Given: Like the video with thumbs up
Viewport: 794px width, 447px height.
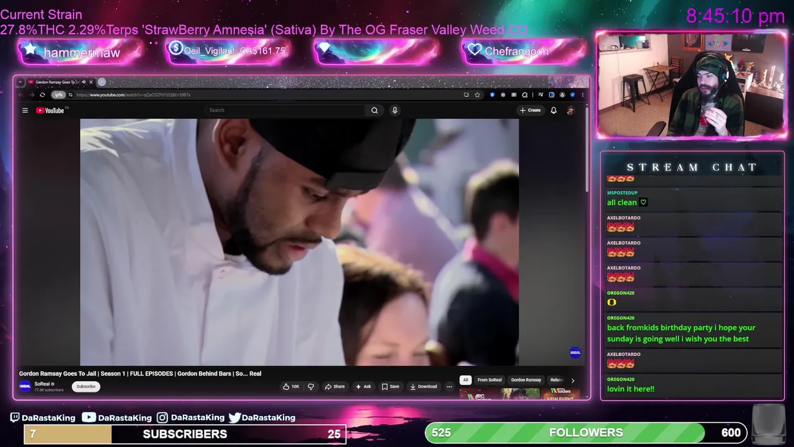Looking at the screenshot, I should [x=291, y=387].
